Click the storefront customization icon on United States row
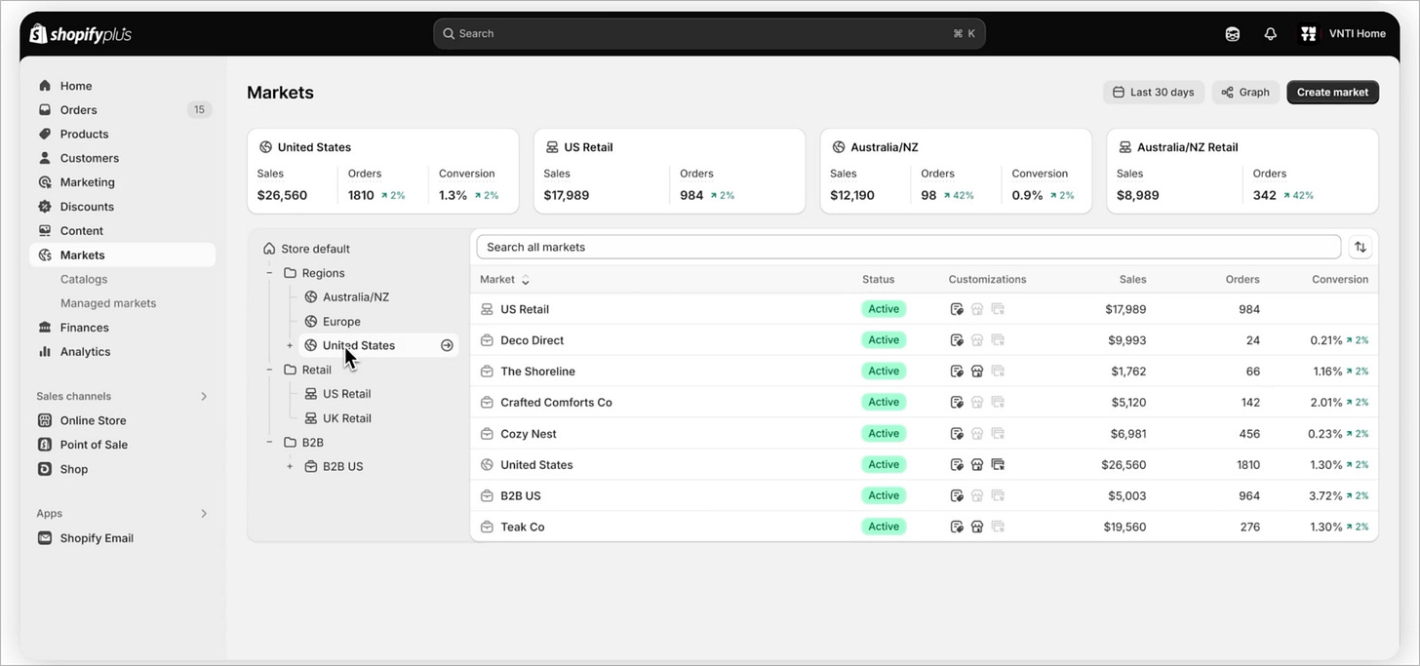1420x666 pixels. point(977,464)
